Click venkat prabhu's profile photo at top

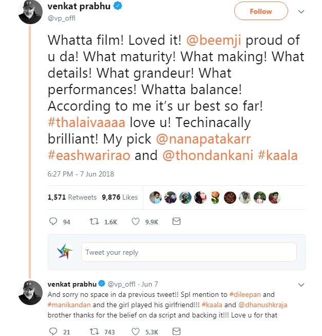[30, 12]
